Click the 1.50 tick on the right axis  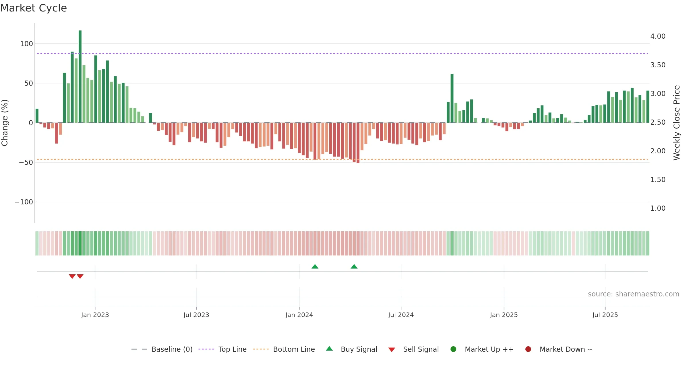click(658, 179)
